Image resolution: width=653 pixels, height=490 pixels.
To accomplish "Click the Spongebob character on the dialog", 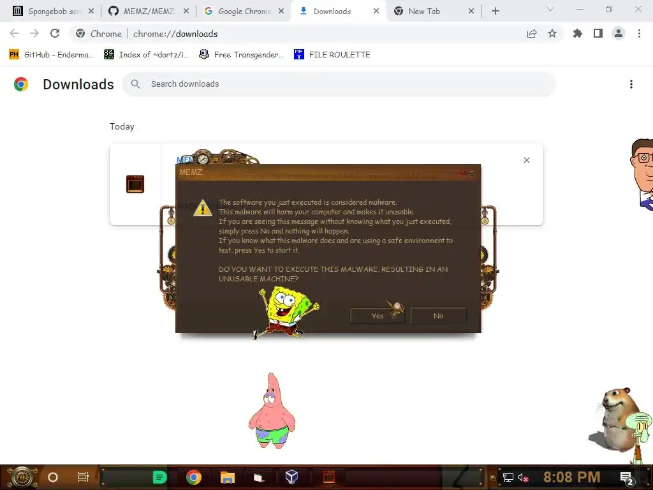I will tap(286, 312).
